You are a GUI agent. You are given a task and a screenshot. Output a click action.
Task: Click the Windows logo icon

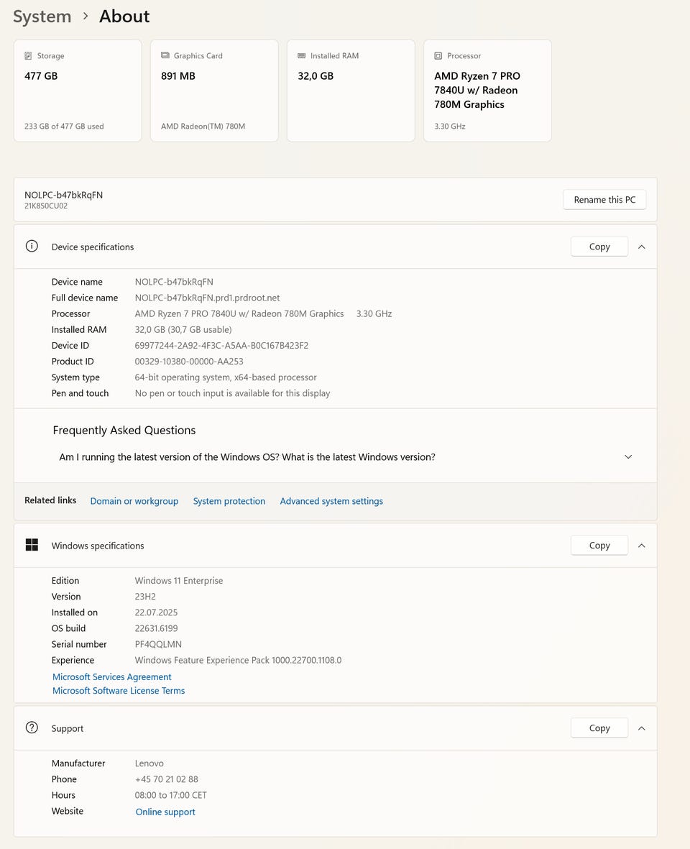[x=32, y=545]
